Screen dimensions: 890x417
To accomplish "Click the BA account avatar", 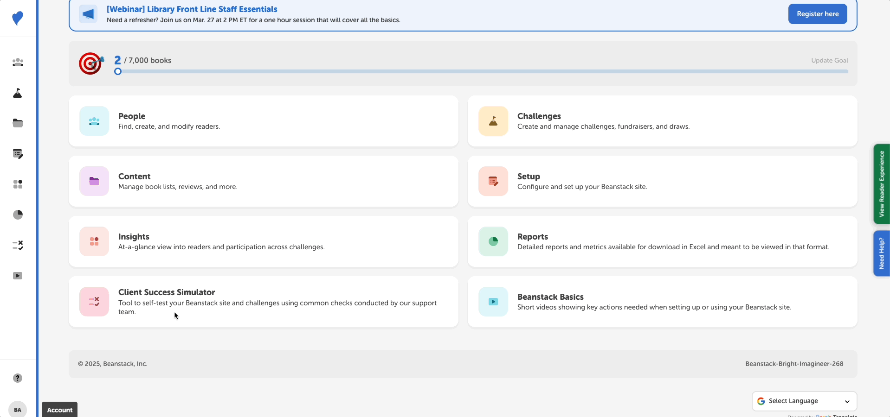I will [x=18, y=409].
